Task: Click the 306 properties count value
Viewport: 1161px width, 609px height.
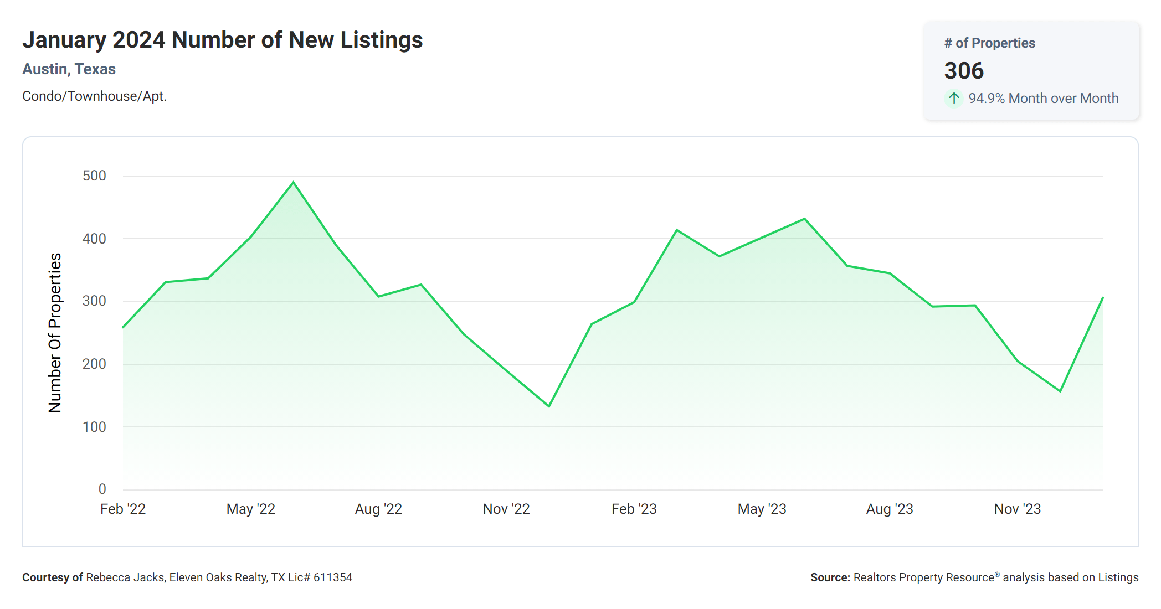Action: click(964, 71)
